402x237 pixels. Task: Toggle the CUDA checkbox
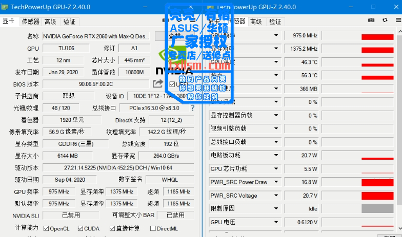(x=81, y=228)
